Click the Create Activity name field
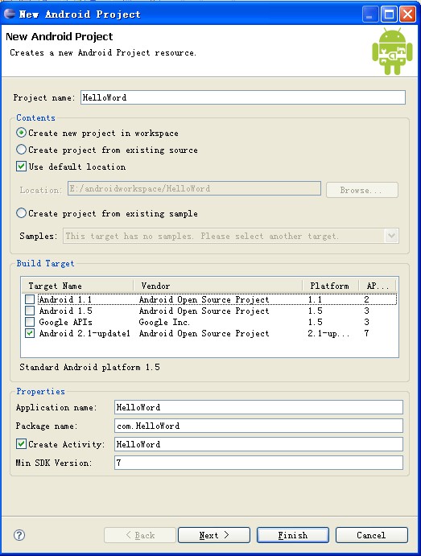The image size is (421, 556). 258,444
